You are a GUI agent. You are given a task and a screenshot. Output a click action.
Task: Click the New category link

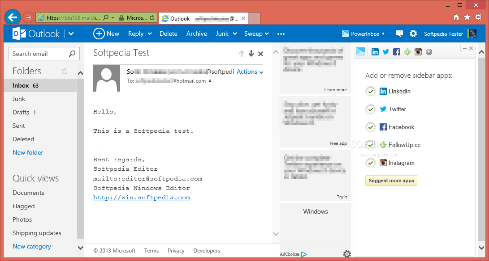coord(32,246)
